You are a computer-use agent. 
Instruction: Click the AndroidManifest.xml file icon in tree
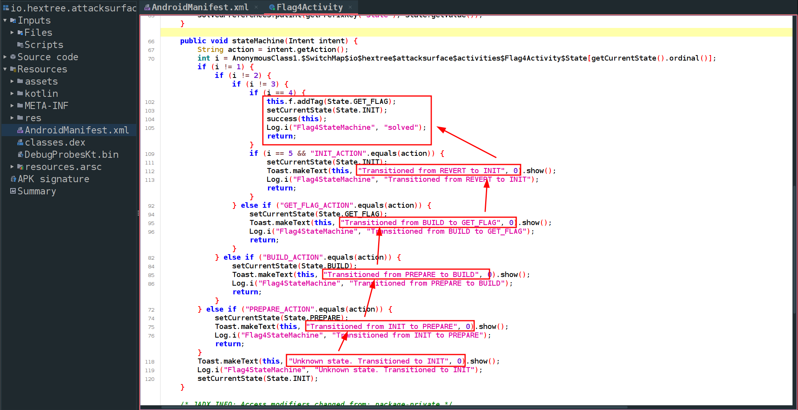coord(20,130)
